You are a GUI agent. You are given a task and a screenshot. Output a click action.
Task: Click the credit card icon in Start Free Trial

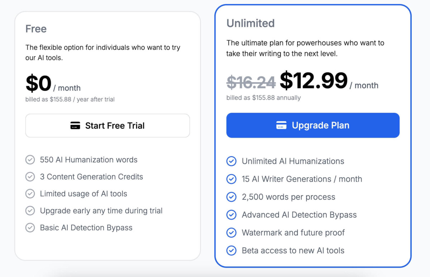tap(75, 126)
